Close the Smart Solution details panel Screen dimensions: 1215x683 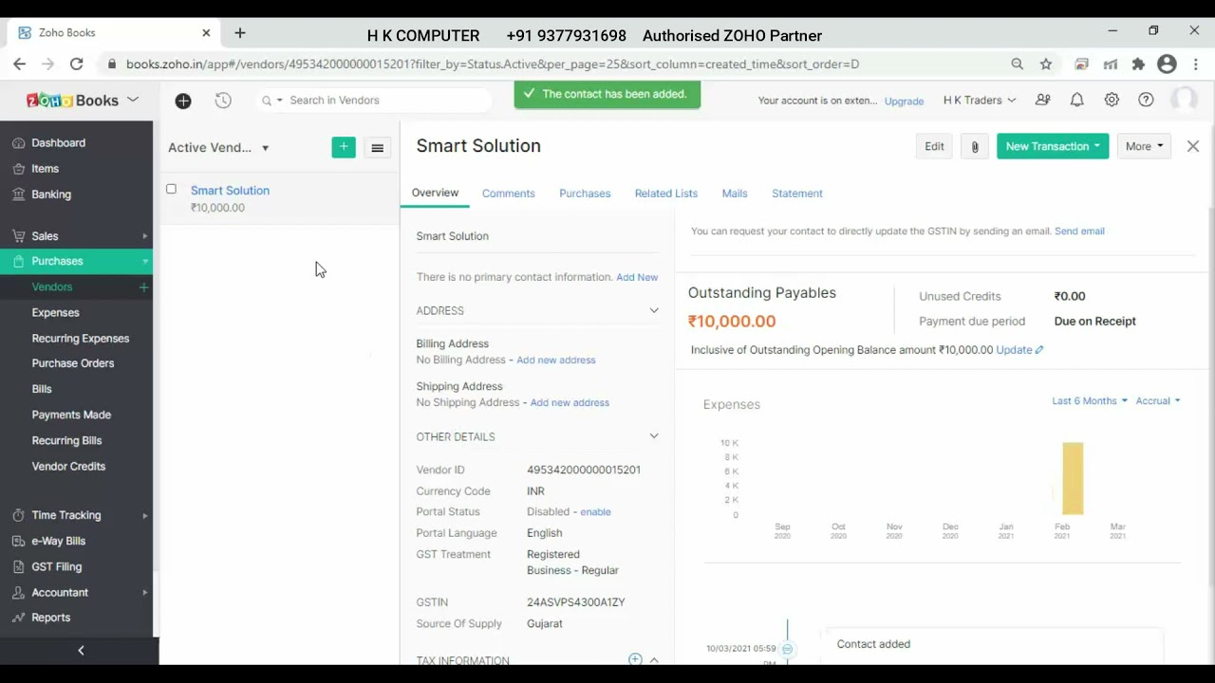point(1193,146)
